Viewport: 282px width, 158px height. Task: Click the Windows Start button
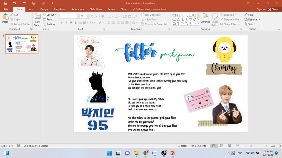(109, 153)
